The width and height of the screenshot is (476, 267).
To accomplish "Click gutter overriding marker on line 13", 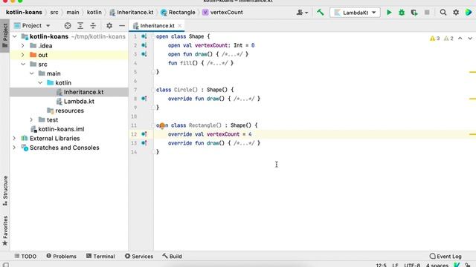I will coord(144,143).
